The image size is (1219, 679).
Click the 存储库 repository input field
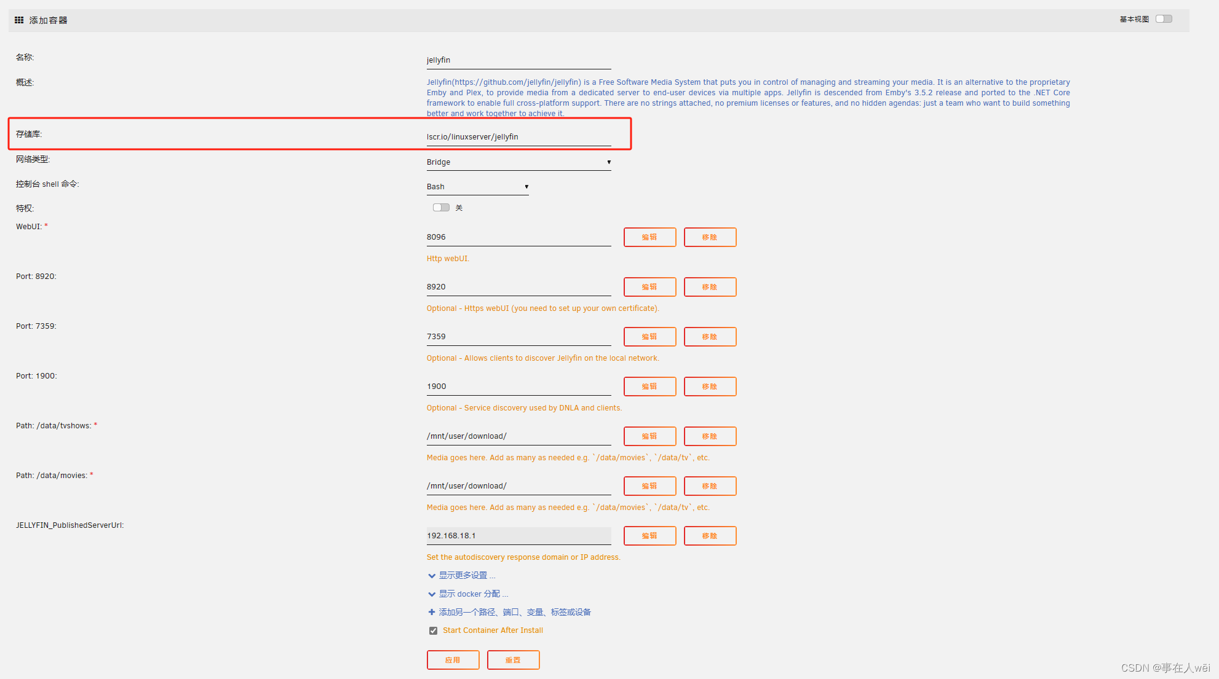[x=518, y=137]
